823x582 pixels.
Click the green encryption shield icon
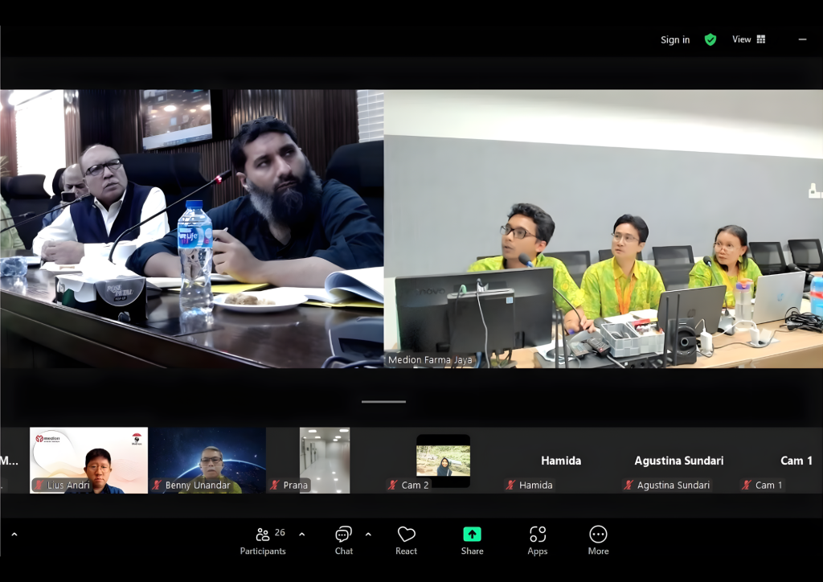(710, 39)
